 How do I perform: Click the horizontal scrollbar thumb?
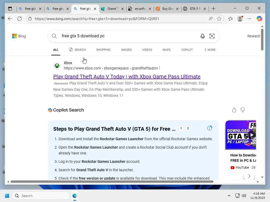[x=112, y=181]
